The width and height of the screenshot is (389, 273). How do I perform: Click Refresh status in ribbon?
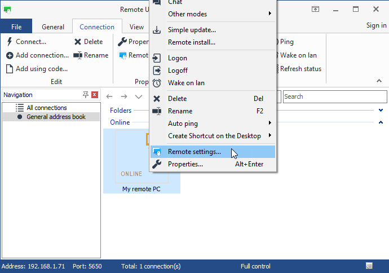[x=300, y=69]
